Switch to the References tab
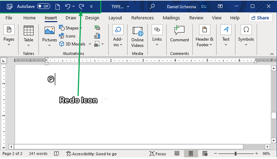The image size is (277, 159). pos(142,18)
